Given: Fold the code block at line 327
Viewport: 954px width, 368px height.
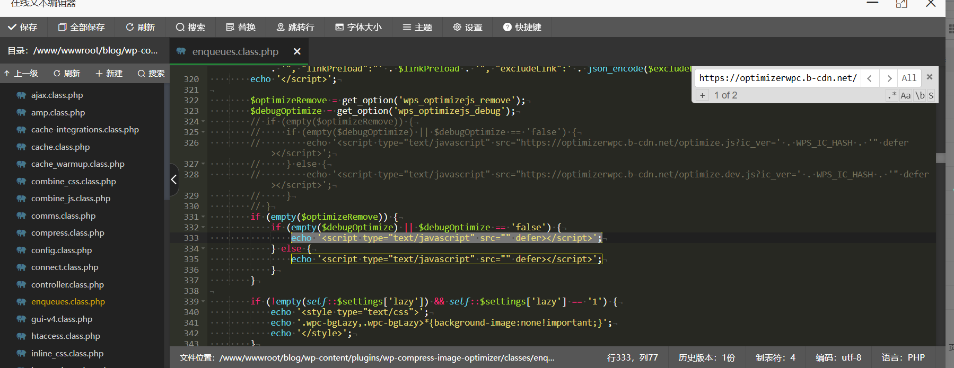Looking at the screenshot, I should 203,164.
